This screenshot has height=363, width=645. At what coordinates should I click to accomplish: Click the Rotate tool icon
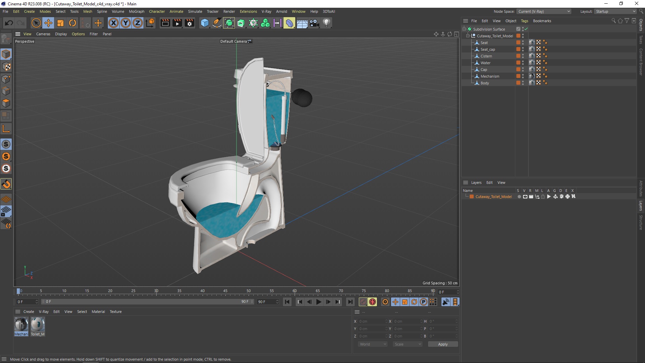72,23
